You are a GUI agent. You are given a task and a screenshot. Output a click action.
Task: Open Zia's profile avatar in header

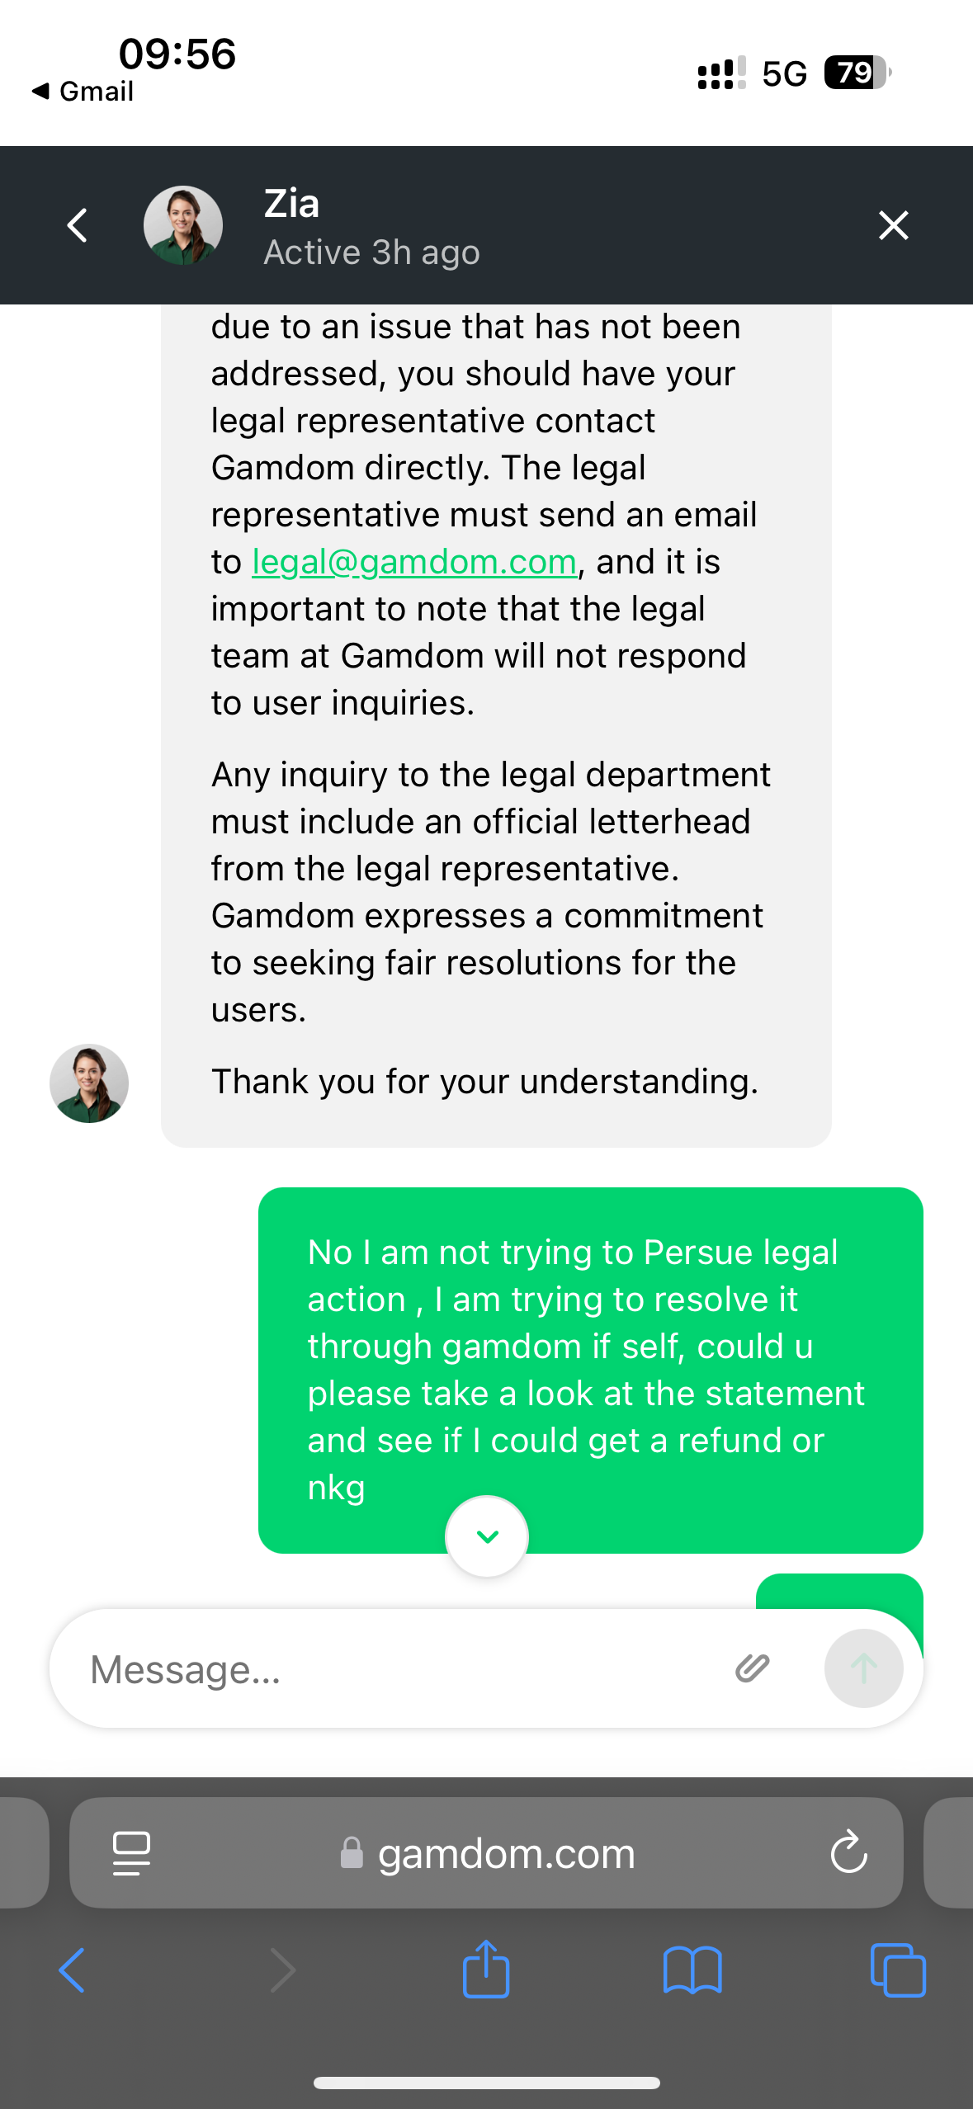183,225
